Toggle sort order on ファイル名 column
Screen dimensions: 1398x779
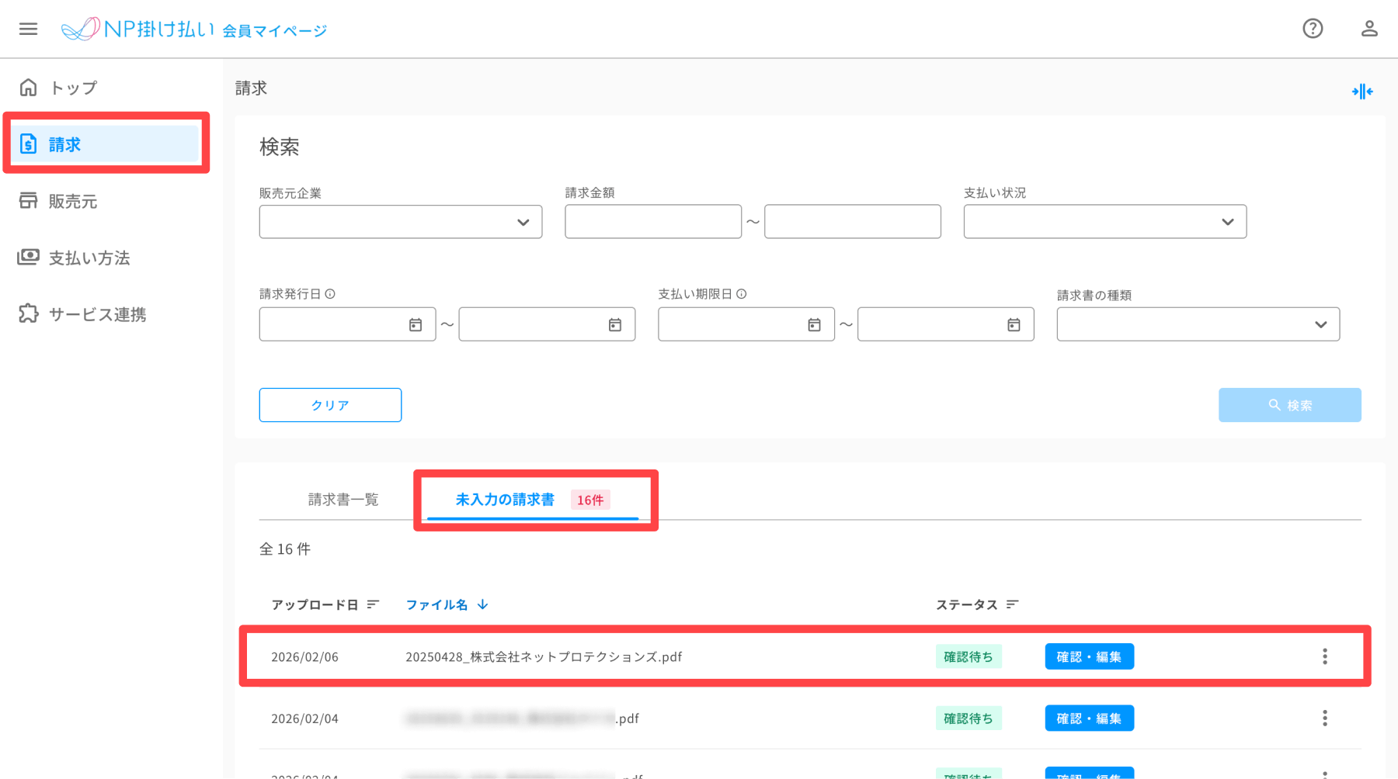click(x=482, y=604)
